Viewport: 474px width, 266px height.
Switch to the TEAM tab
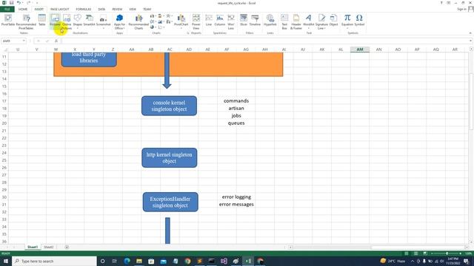coord(147,10)
